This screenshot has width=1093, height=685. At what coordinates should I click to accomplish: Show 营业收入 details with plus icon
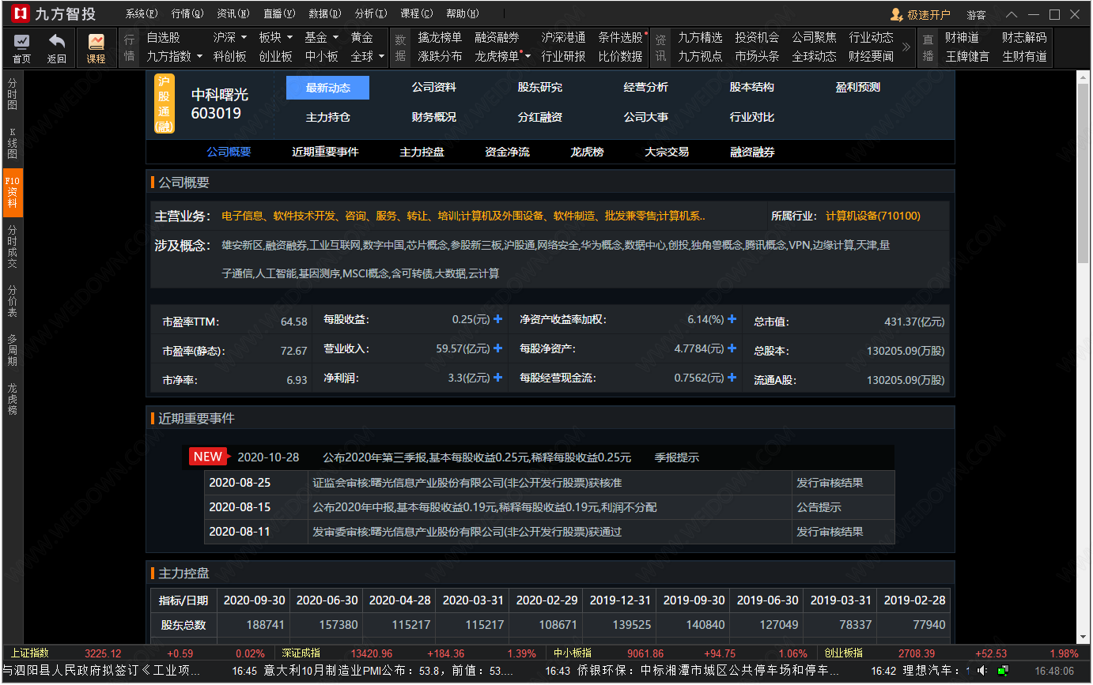498,348
